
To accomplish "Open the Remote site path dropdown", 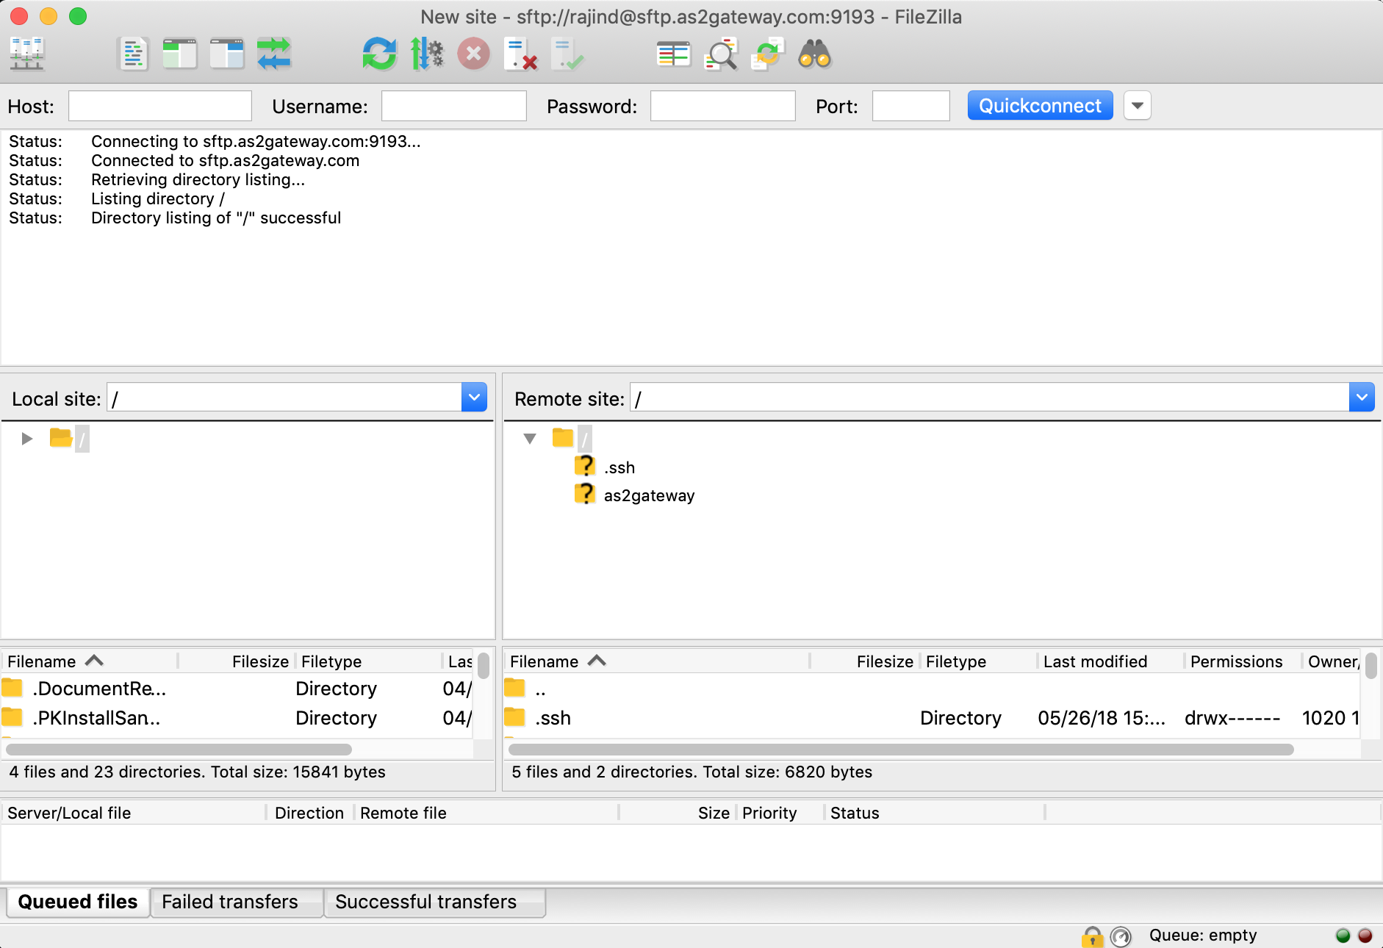I will tap(1362, 398).
